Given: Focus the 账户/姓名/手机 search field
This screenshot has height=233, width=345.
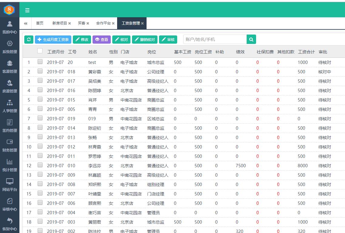Looking at the screenshot, I should tap(215, 39).
